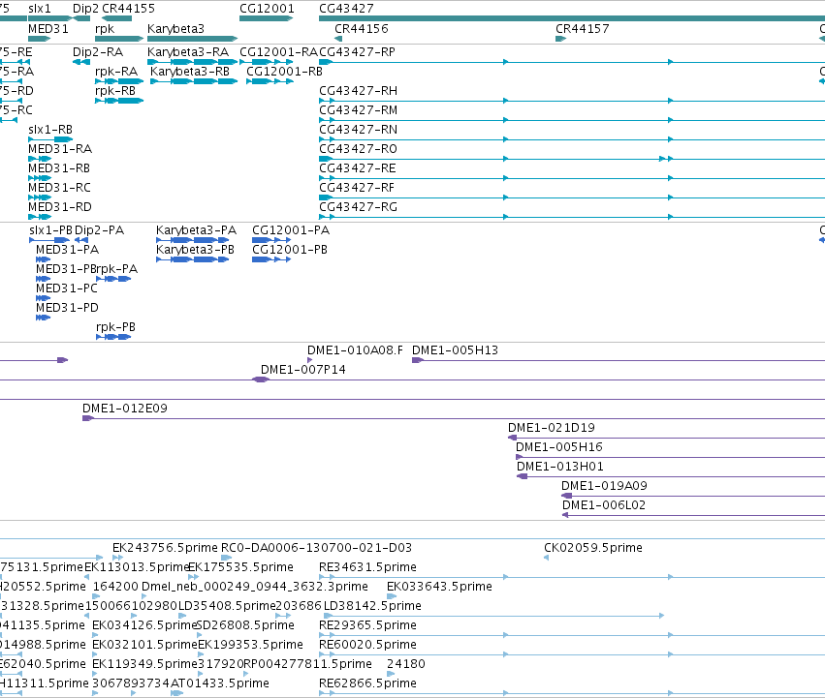Click the slx1-RB transcript label

pos(50,130)
